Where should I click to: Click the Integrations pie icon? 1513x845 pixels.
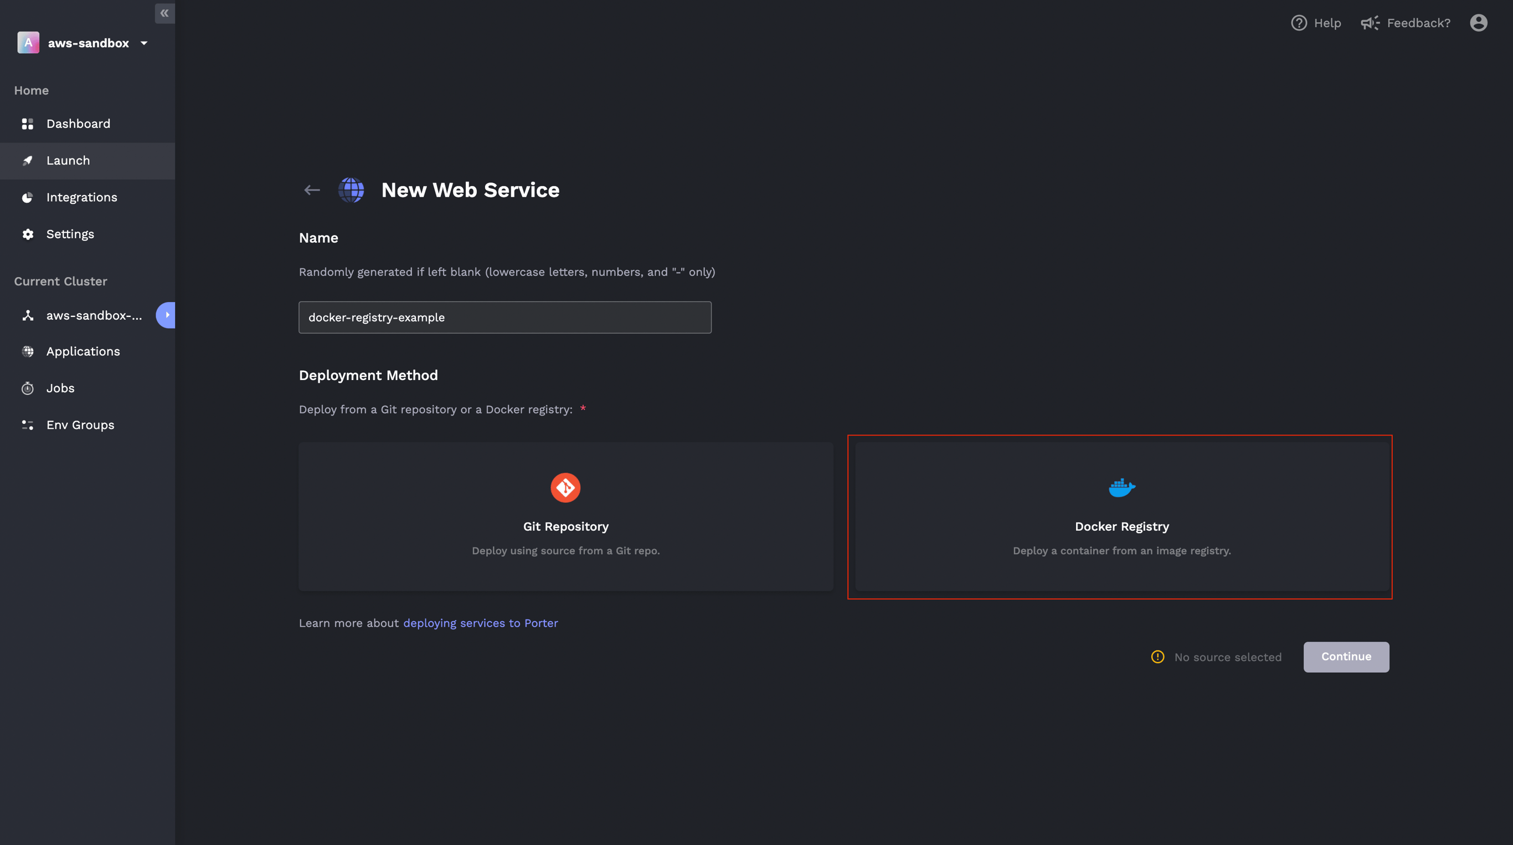[28, 197]
